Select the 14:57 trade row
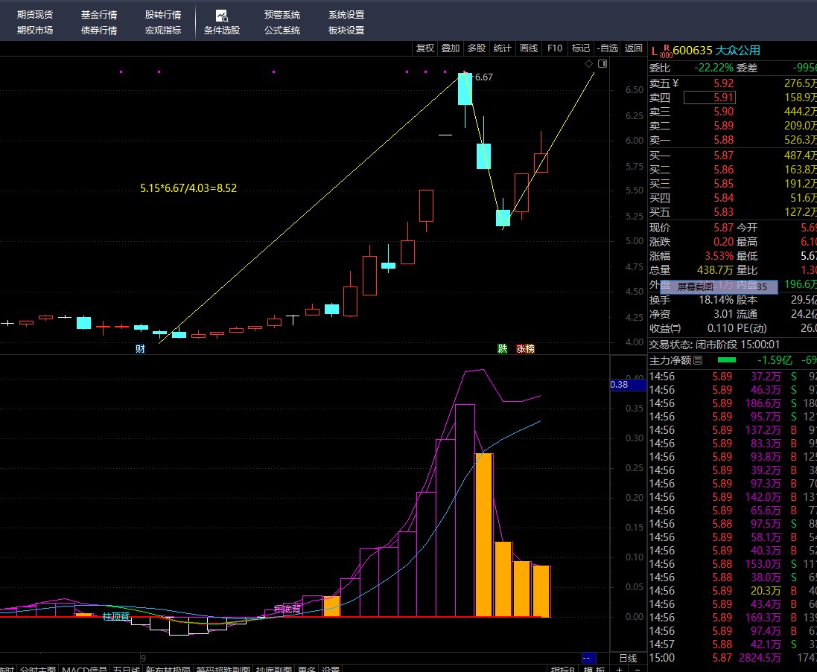This screenshot has height=672, width=817. click(733, 644)
